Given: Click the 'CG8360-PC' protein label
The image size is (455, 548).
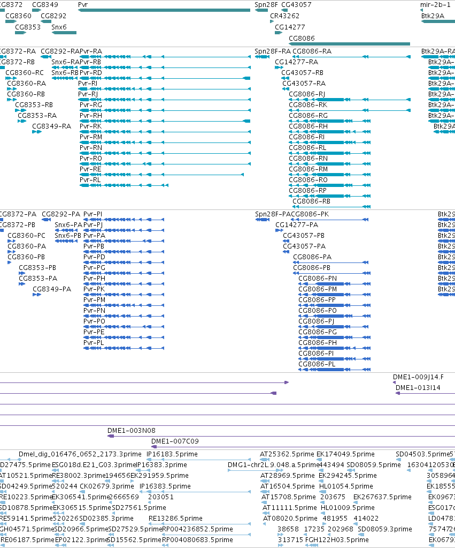Looking at the screenshot, I should click(x=27, y=235).
